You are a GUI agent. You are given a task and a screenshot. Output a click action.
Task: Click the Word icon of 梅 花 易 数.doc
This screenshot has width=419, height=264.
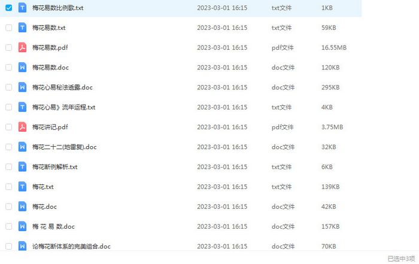[x=23, y=226]
